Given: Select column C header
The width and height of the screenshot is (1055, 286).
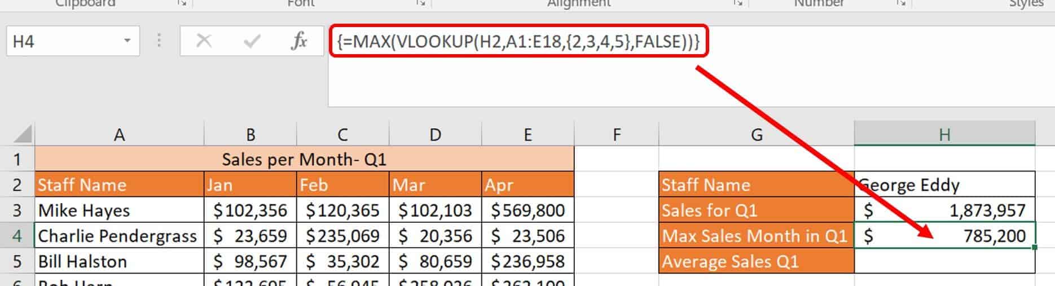Looking at the screenshot, I should pos(342,135).
